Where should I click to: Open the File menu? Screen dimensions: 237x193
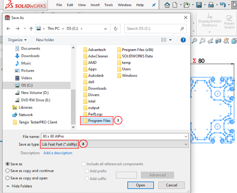pos(59,5)
